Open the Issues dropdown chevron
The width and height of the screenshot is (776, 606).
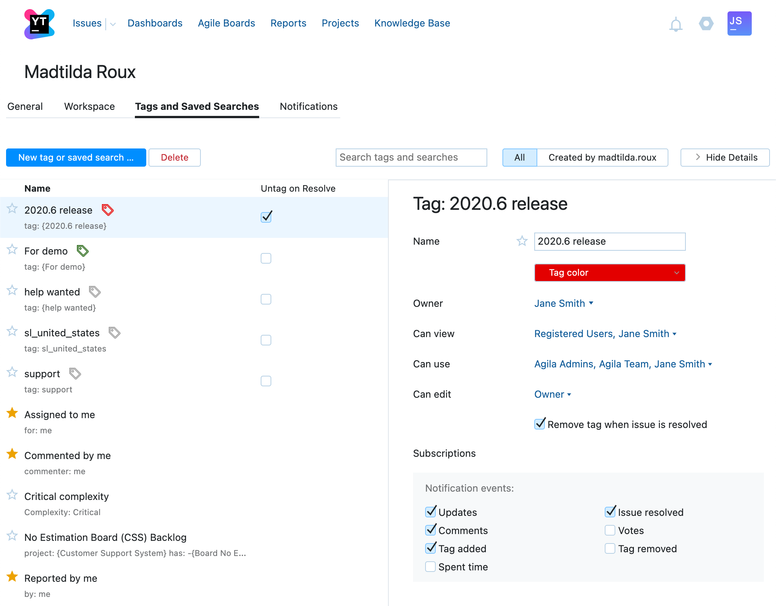[x=113, y=23]
